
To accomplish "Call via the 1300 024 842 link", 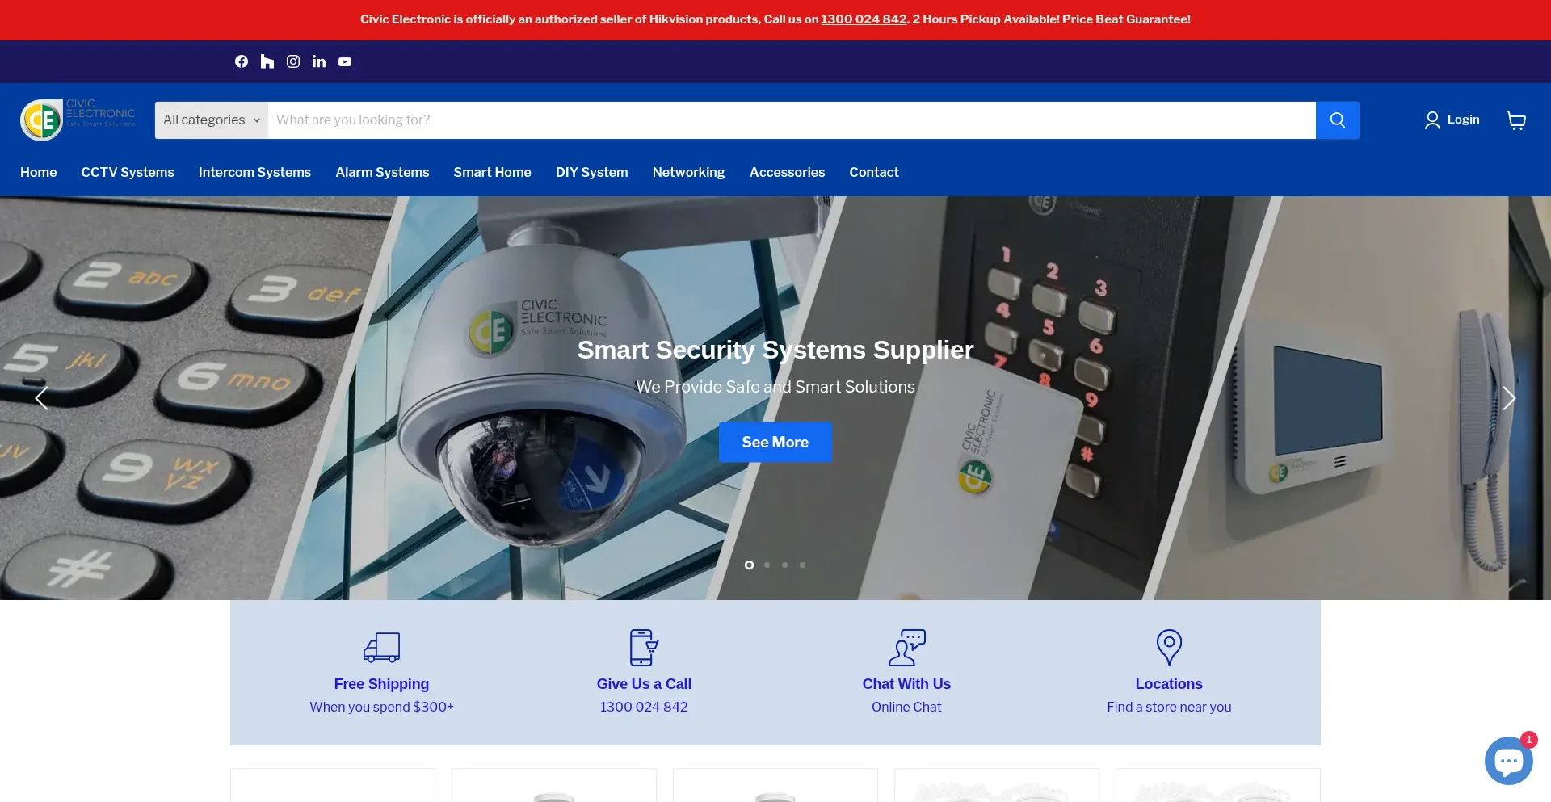I will click(x=863, y=19).
